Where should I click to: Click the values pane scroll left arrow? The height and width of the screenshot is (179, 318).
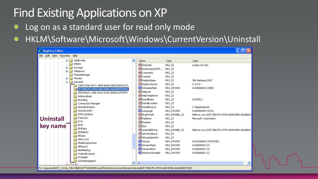tap(139, 163)
